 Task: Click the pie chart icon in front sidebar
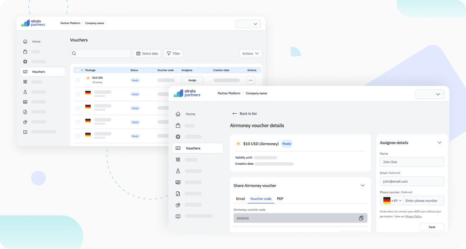pyautogui.click(x=178, y=205)
